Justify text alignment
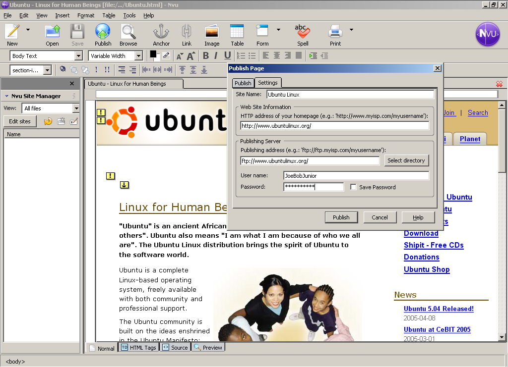 coord(299,55)
